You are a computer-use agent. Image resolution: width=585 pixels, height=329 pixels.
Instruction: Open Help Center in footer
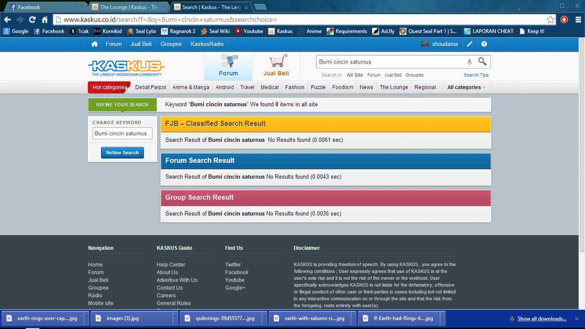171,265
